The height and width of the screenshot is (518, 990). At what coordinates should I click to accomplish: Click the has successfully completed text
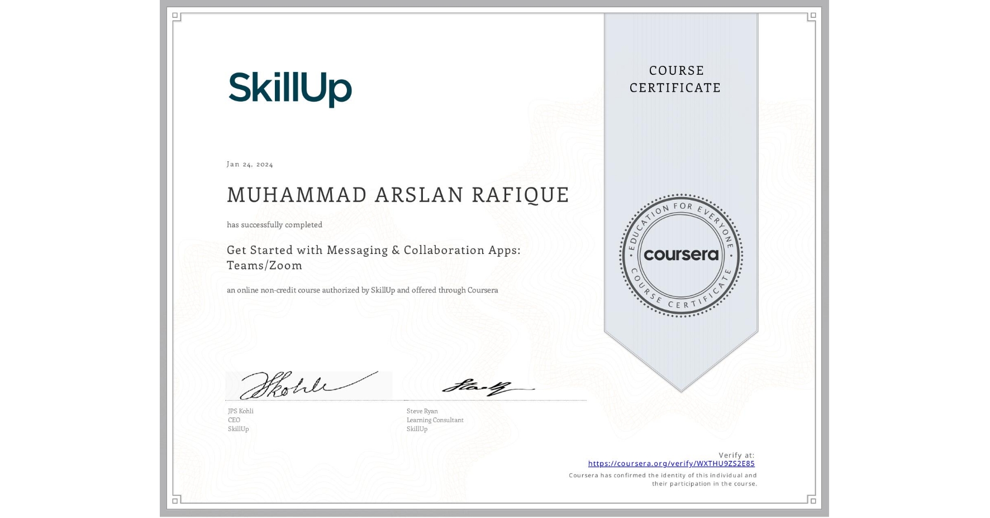tap(274, 224)
